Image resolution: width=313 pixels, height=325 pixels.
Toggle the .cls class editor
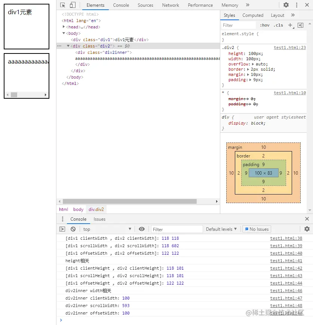click(278, 25)
